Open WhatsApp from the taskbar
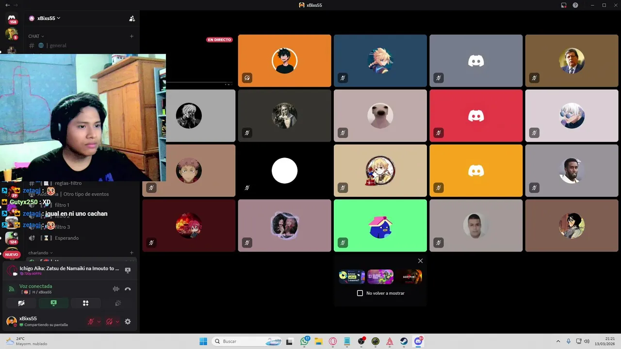Image resolution: width=621 pixels, height=349 pixels. [x=305, y=341]
